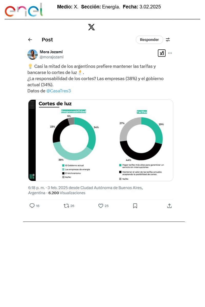
Task: Like the post with heart icon
Action: (x=101, y=206)
